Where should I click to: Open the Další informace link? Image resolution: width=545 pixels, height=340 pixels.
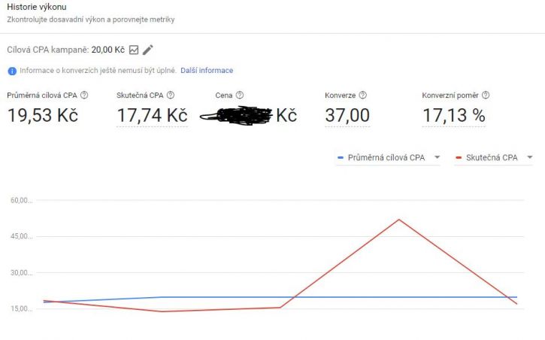click(x=207, y=71)
